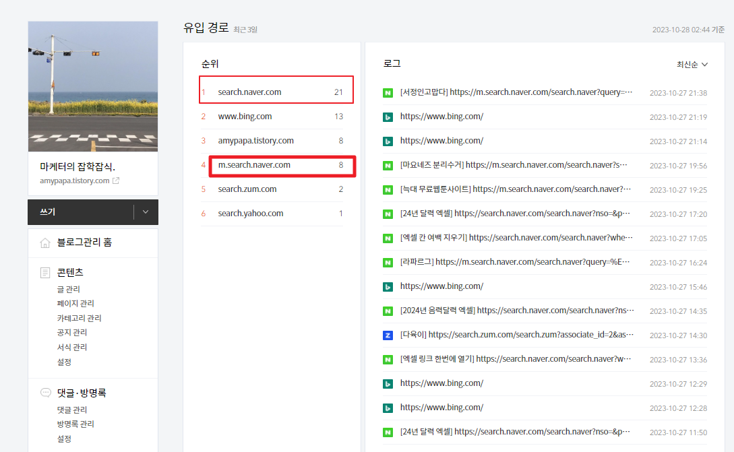Open the 24년 달력 엑셀 link logged at 17:20
Viewport: 734px width, 452px height.
[x=515, y=214]
